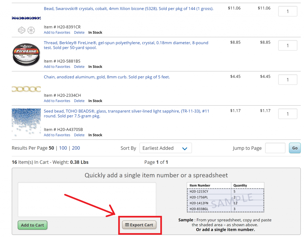Edit quantity field for gold chain $4.45
The height and width of the screenshot is (237, 304).
tap(288, 80)
